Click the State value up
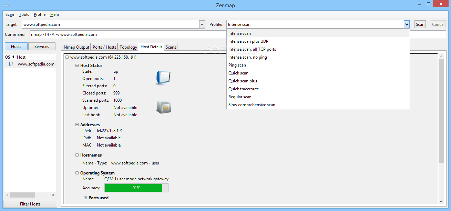Viewport: 451px width, 211px height. [x=116, y=71]
